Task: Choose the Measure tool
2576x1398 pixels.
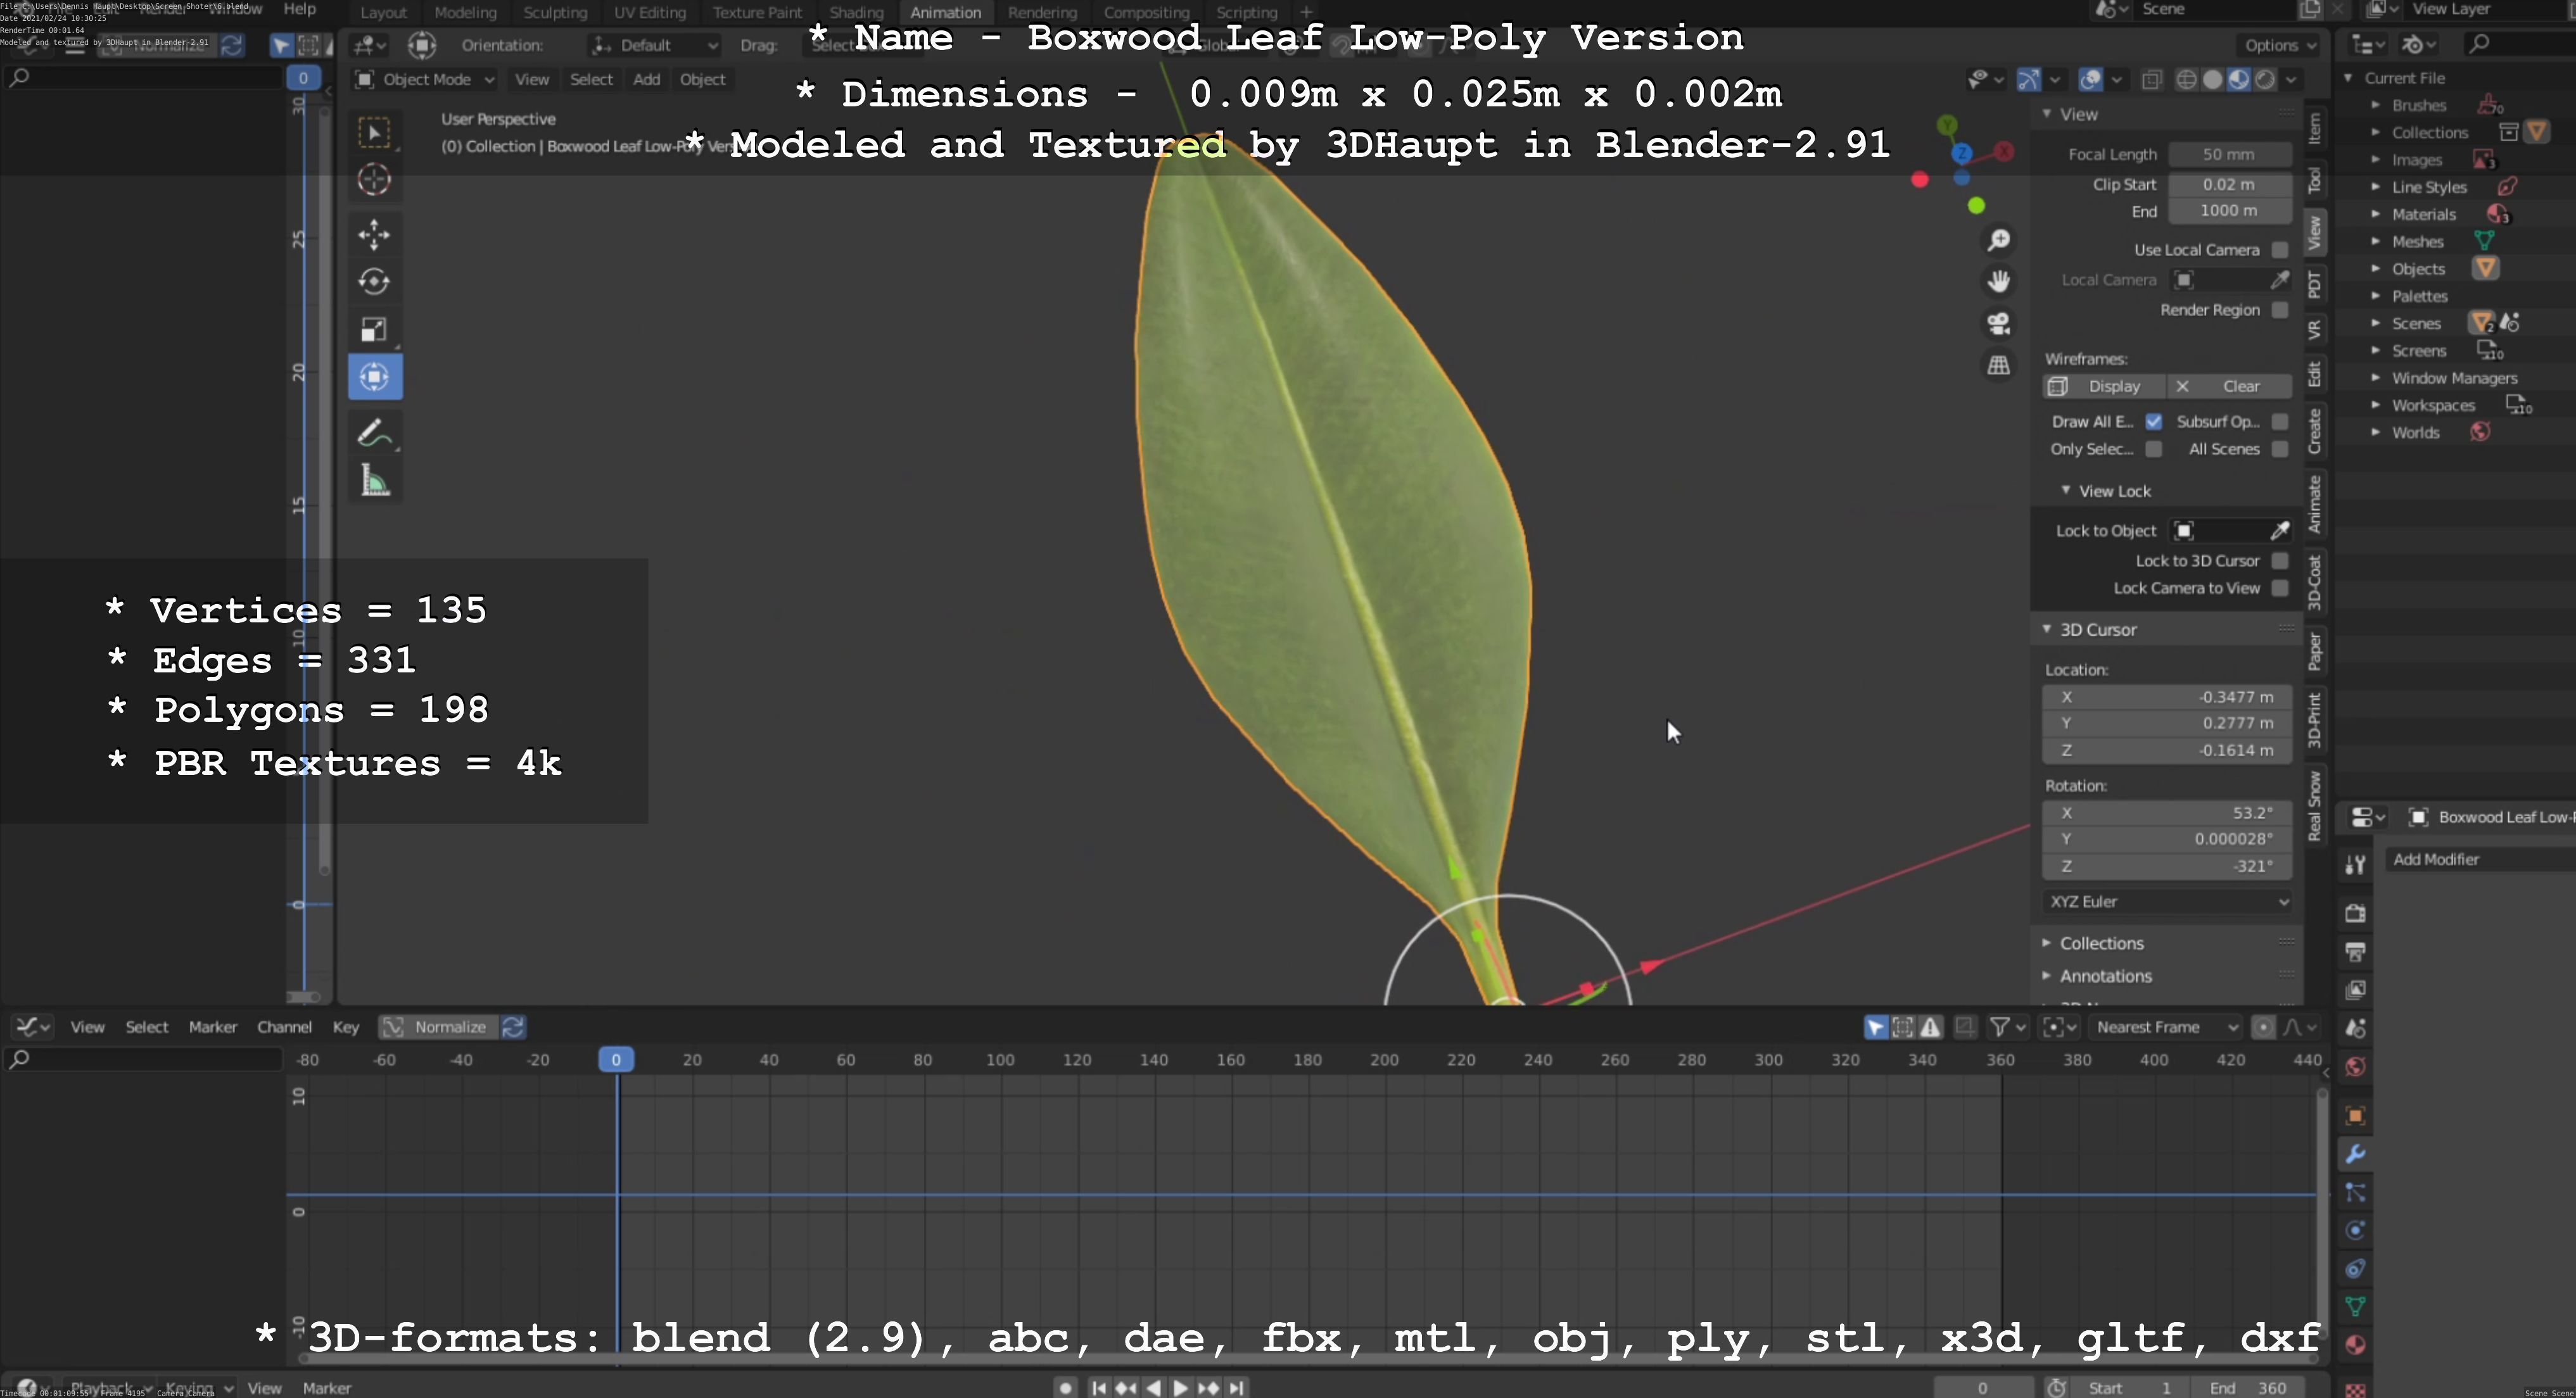Action: tap(375, 482)
